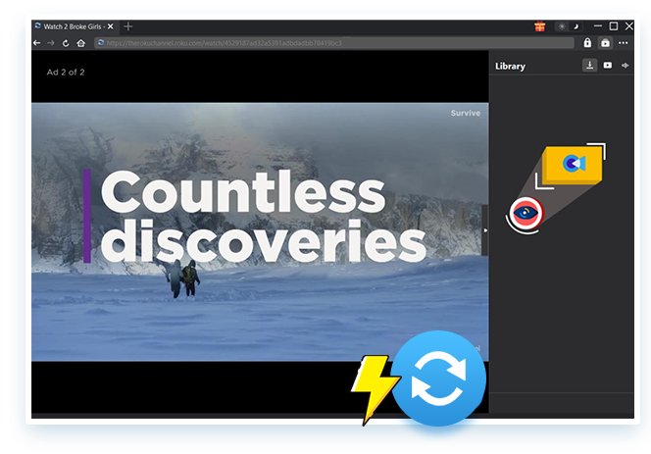651x454 pixels.
Task: Go forward with the arrow button
Action: click(x=51, y=43)
